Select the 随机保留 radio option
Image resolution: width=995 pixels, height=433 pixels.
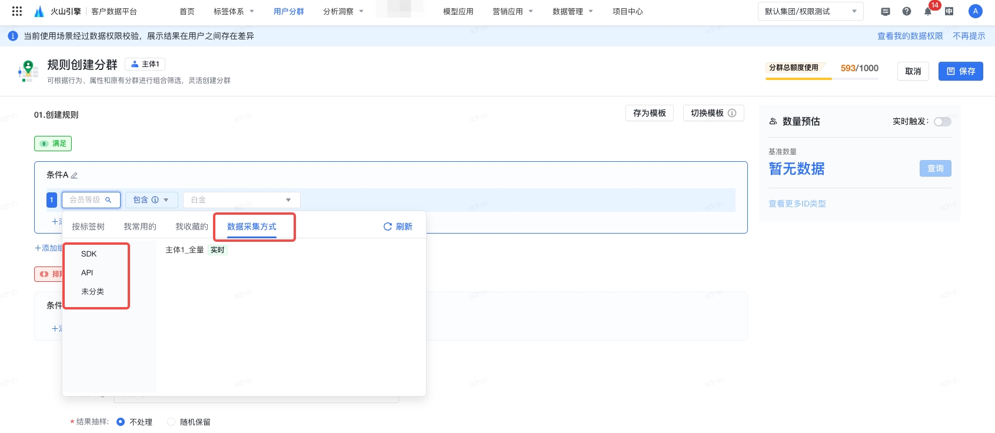pyautogui.click(x=171, y=422)
